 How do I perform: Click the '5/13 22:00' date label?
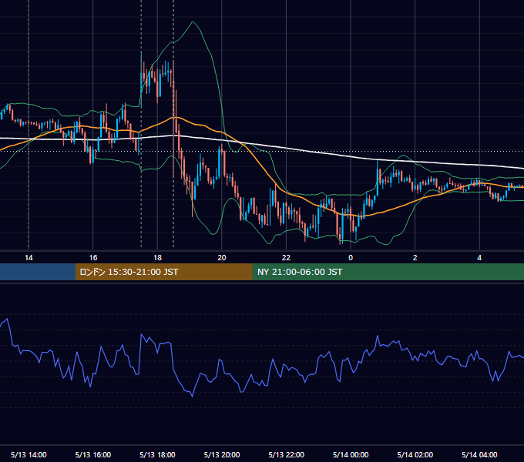287,454
